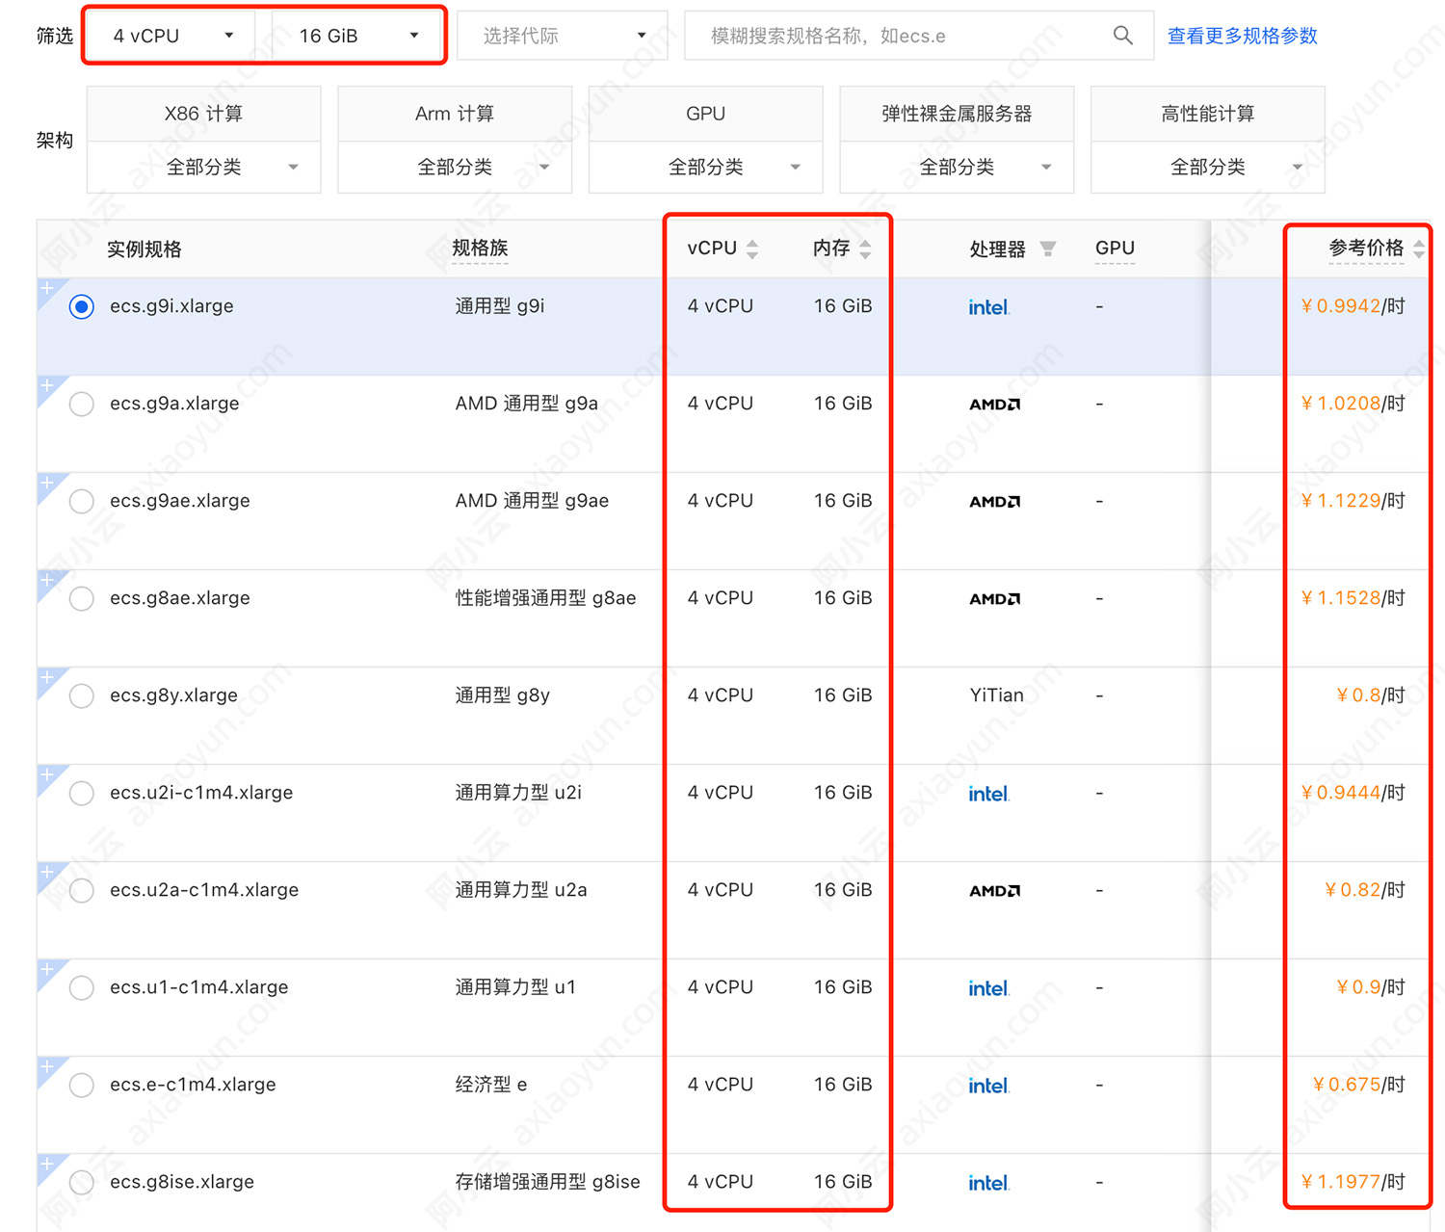Click the YiTian processor cell
This screenshot has width=1445, height=1232.
tap(996, 695)
